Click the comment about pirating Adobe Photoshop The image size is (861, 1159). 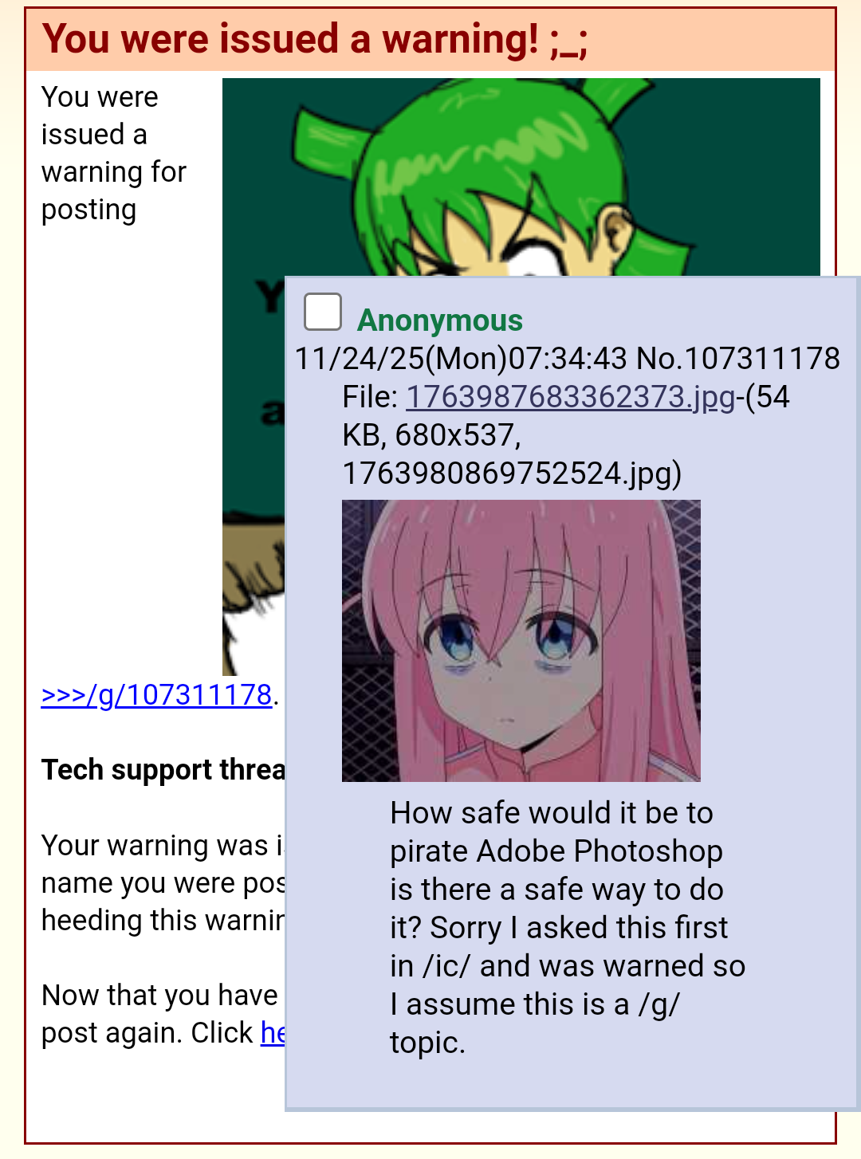[x=568, y=928]
